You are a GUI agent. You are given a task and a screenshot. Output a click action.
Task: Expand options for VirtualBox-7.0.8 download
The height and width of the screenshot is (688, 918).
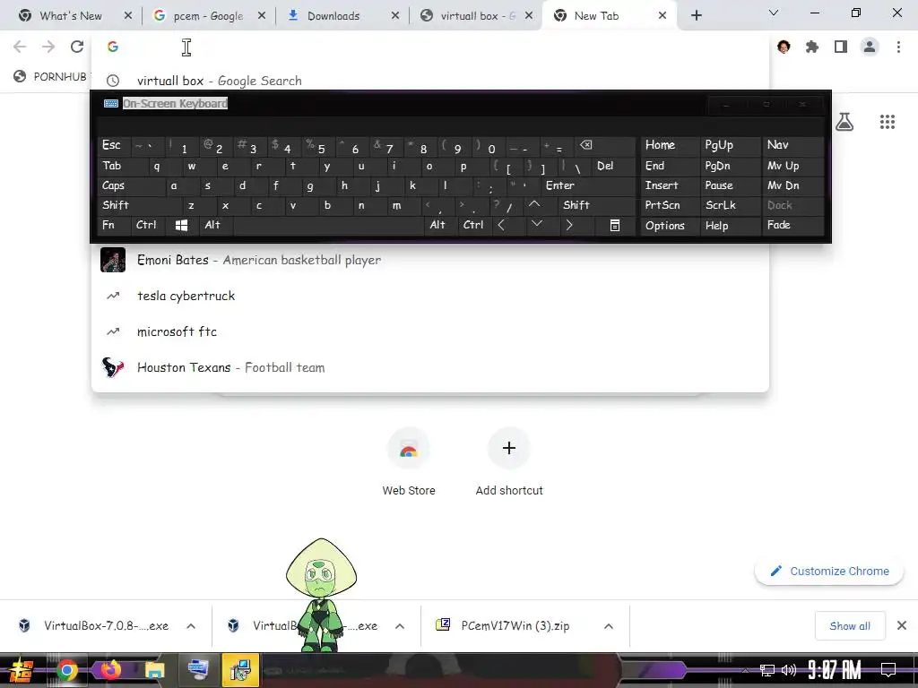[191, 626]
